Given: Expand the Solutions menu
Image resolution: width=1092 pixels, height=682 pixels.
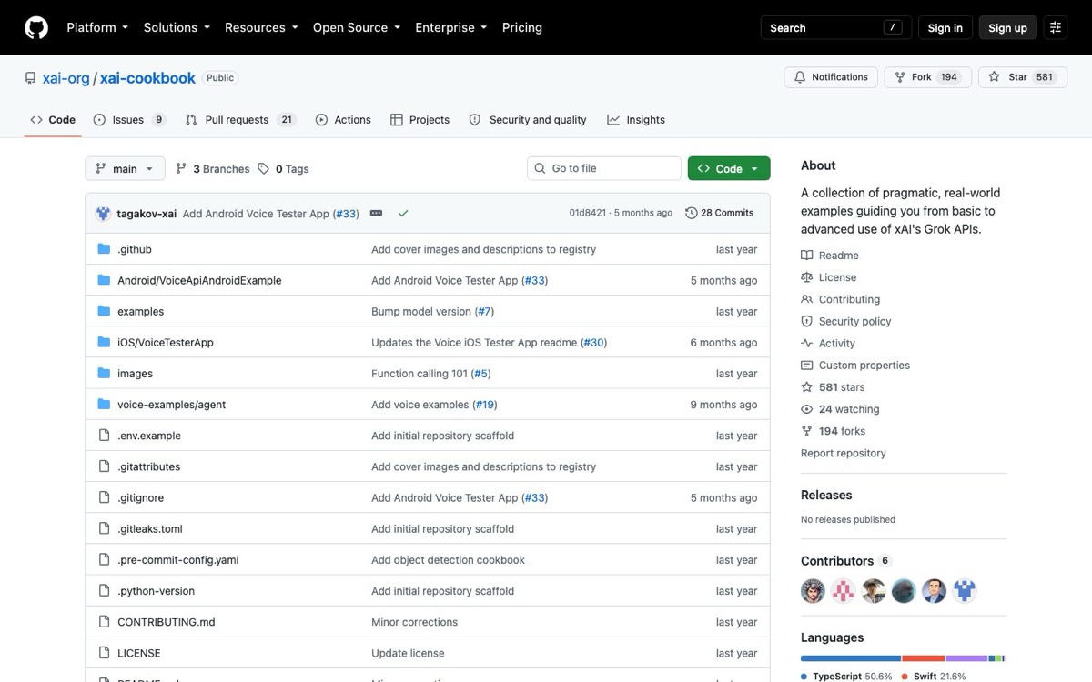Looking at the screenshot, I should tap(177, 27).
